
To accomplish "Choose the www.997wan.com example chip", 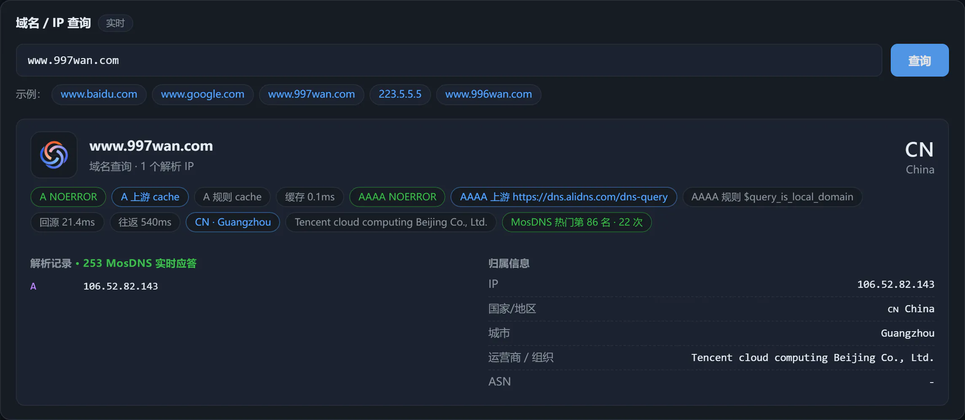I will pos(311,94).
